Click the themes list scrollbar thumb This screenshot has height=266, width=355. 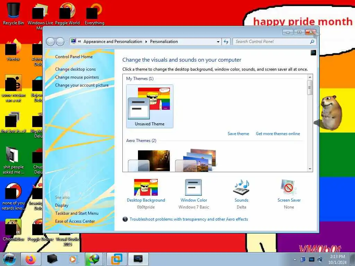click(310, 88)
